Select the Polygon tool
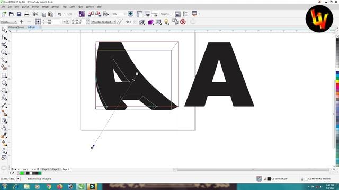 pos(4,90)
